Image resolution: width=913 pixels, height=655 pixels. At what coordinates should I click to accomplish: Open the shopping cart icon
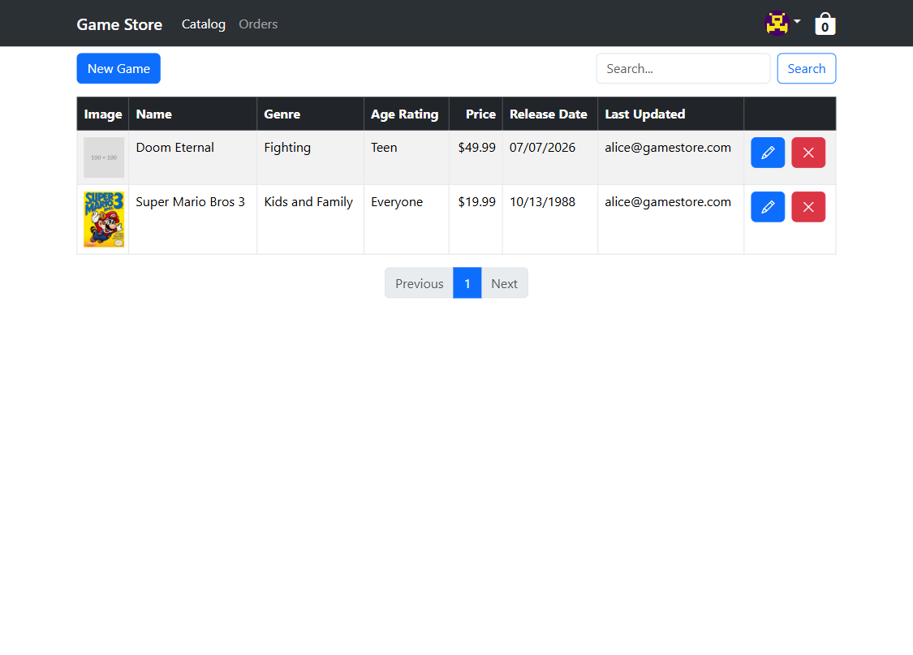pos(825,24)
